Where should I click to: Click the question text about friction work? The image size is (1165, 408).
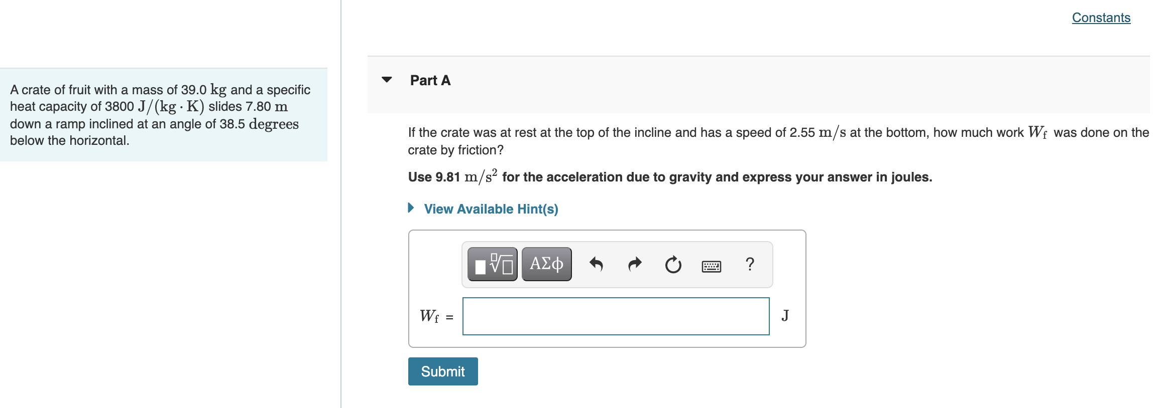click(778, 141)
